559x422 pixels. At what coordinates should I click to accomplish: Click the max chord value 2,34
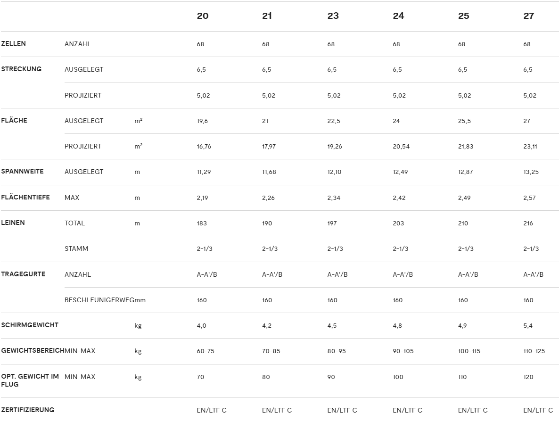tap(334, 198)
